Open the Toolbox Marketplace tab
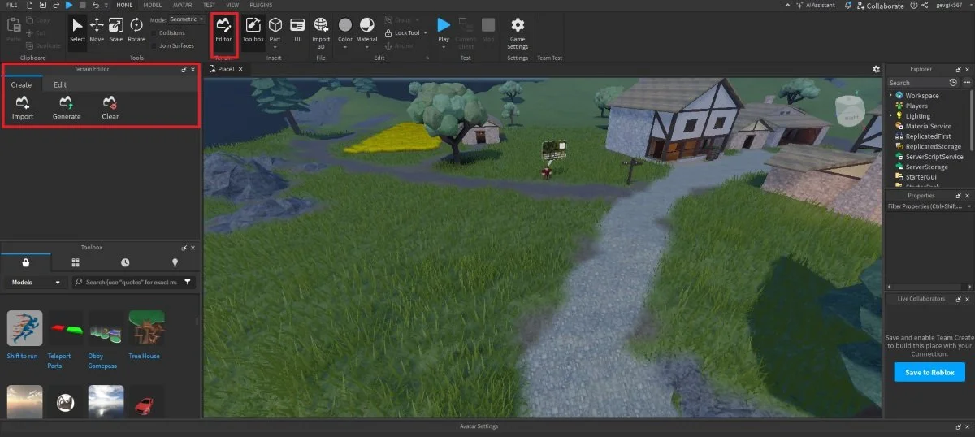 point(26,262)
